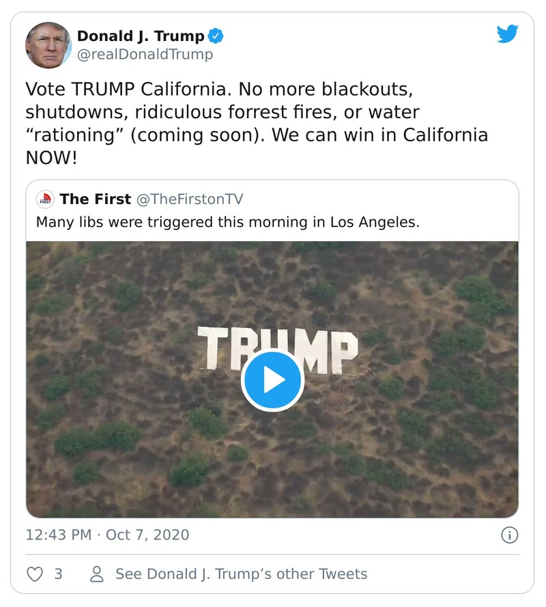Click The First display name text

(x=93, y=199)
